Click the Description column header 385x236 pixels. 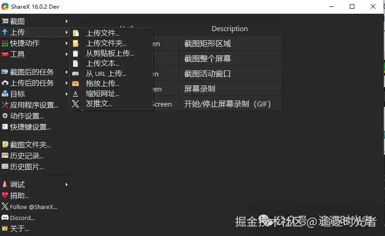coord(230,28)
